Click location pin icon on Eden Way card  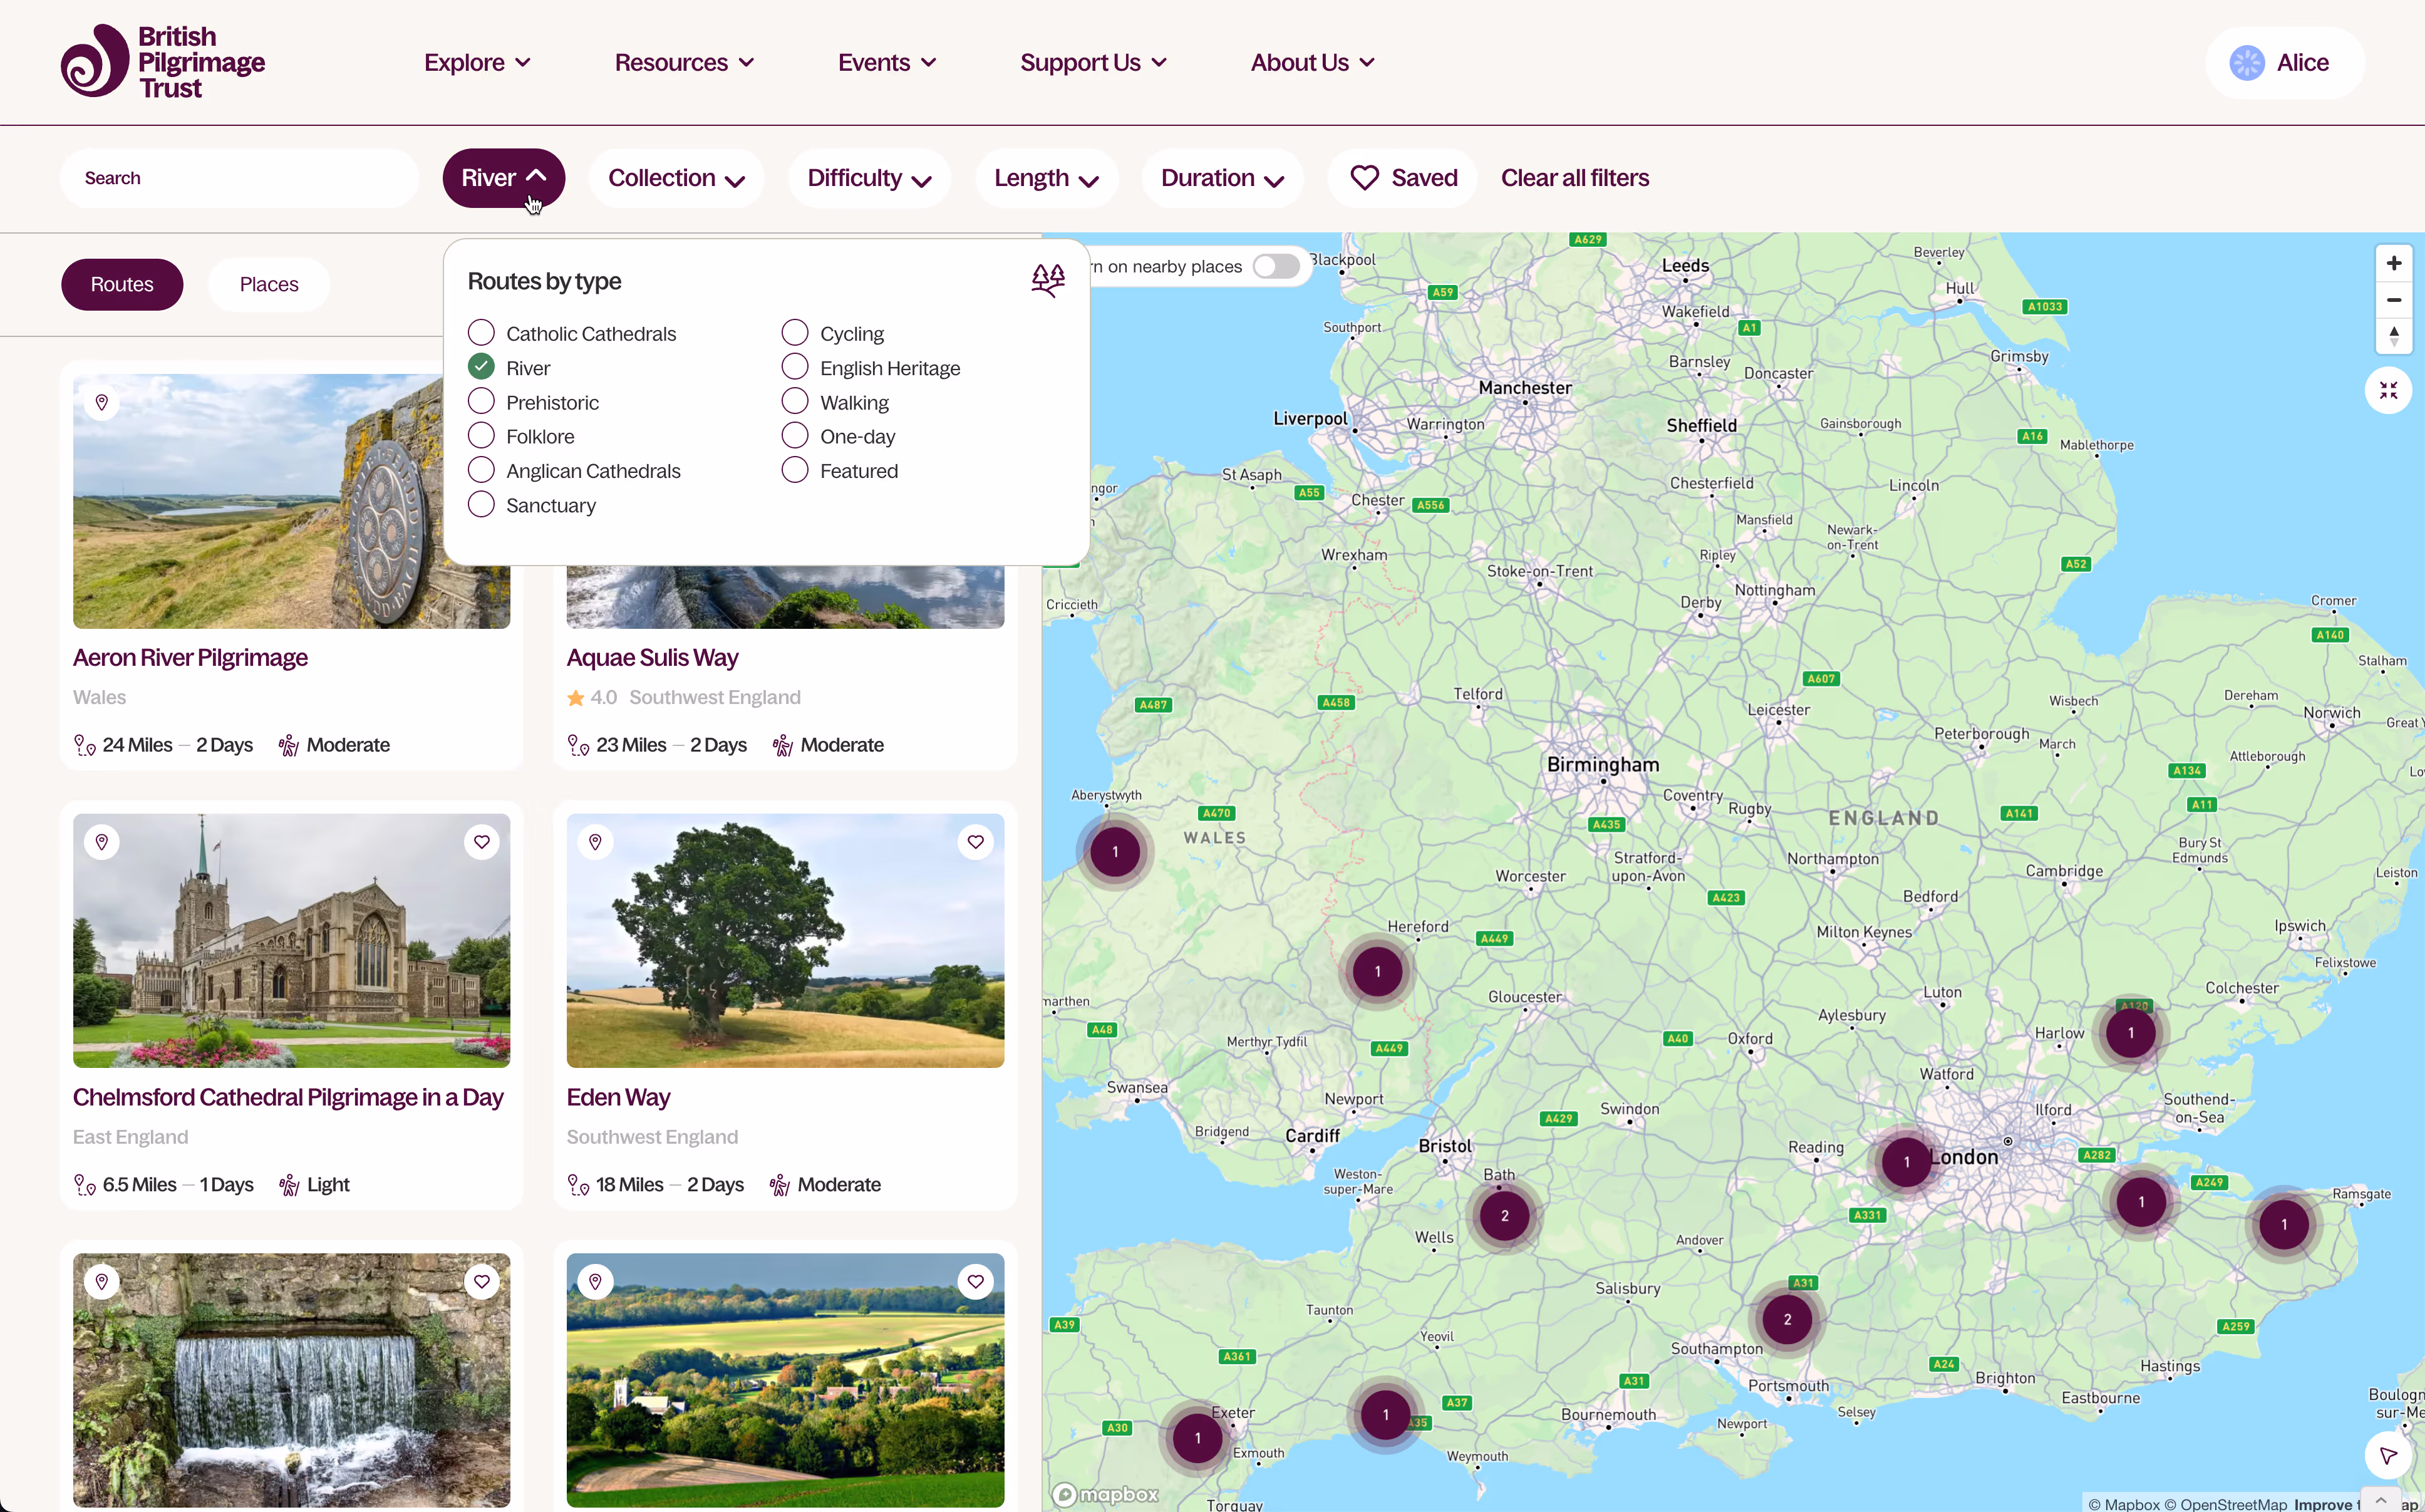coord(596,842)
